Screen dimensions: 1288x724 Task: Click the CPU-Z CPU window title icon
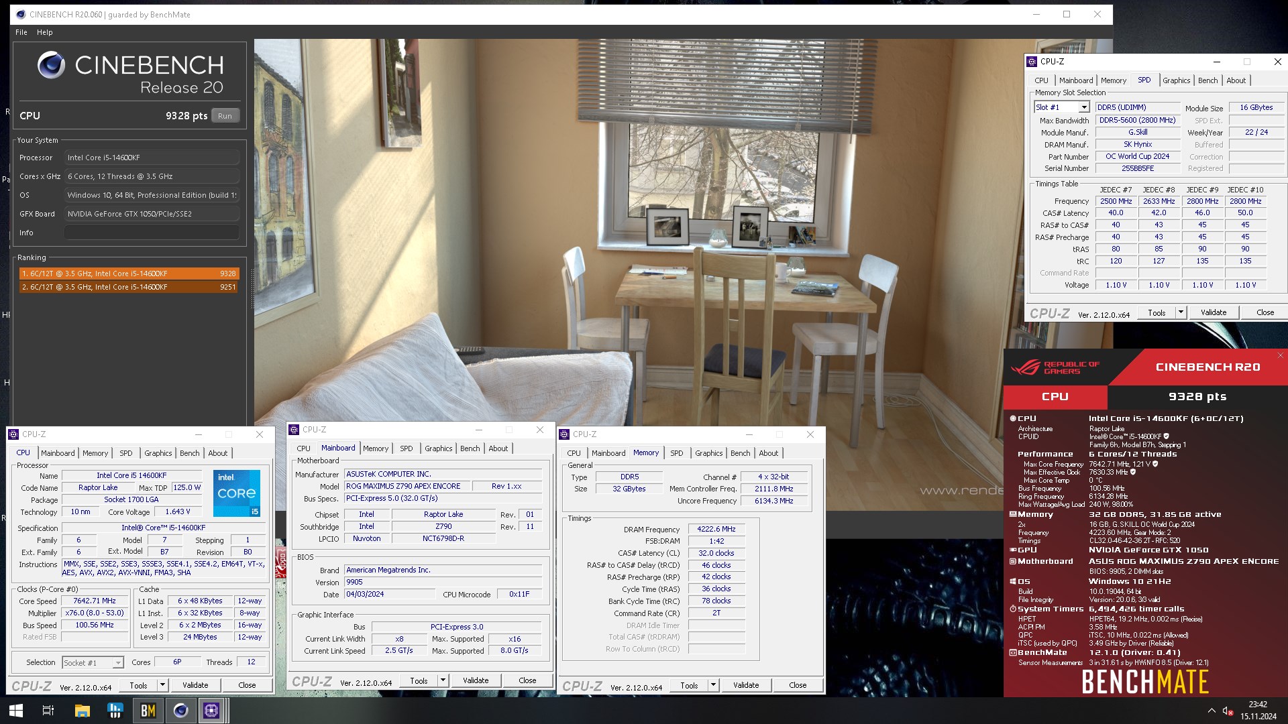[13, 434]
